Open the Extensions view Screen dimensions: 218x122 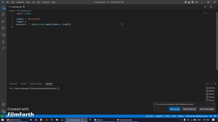[3, 28]
